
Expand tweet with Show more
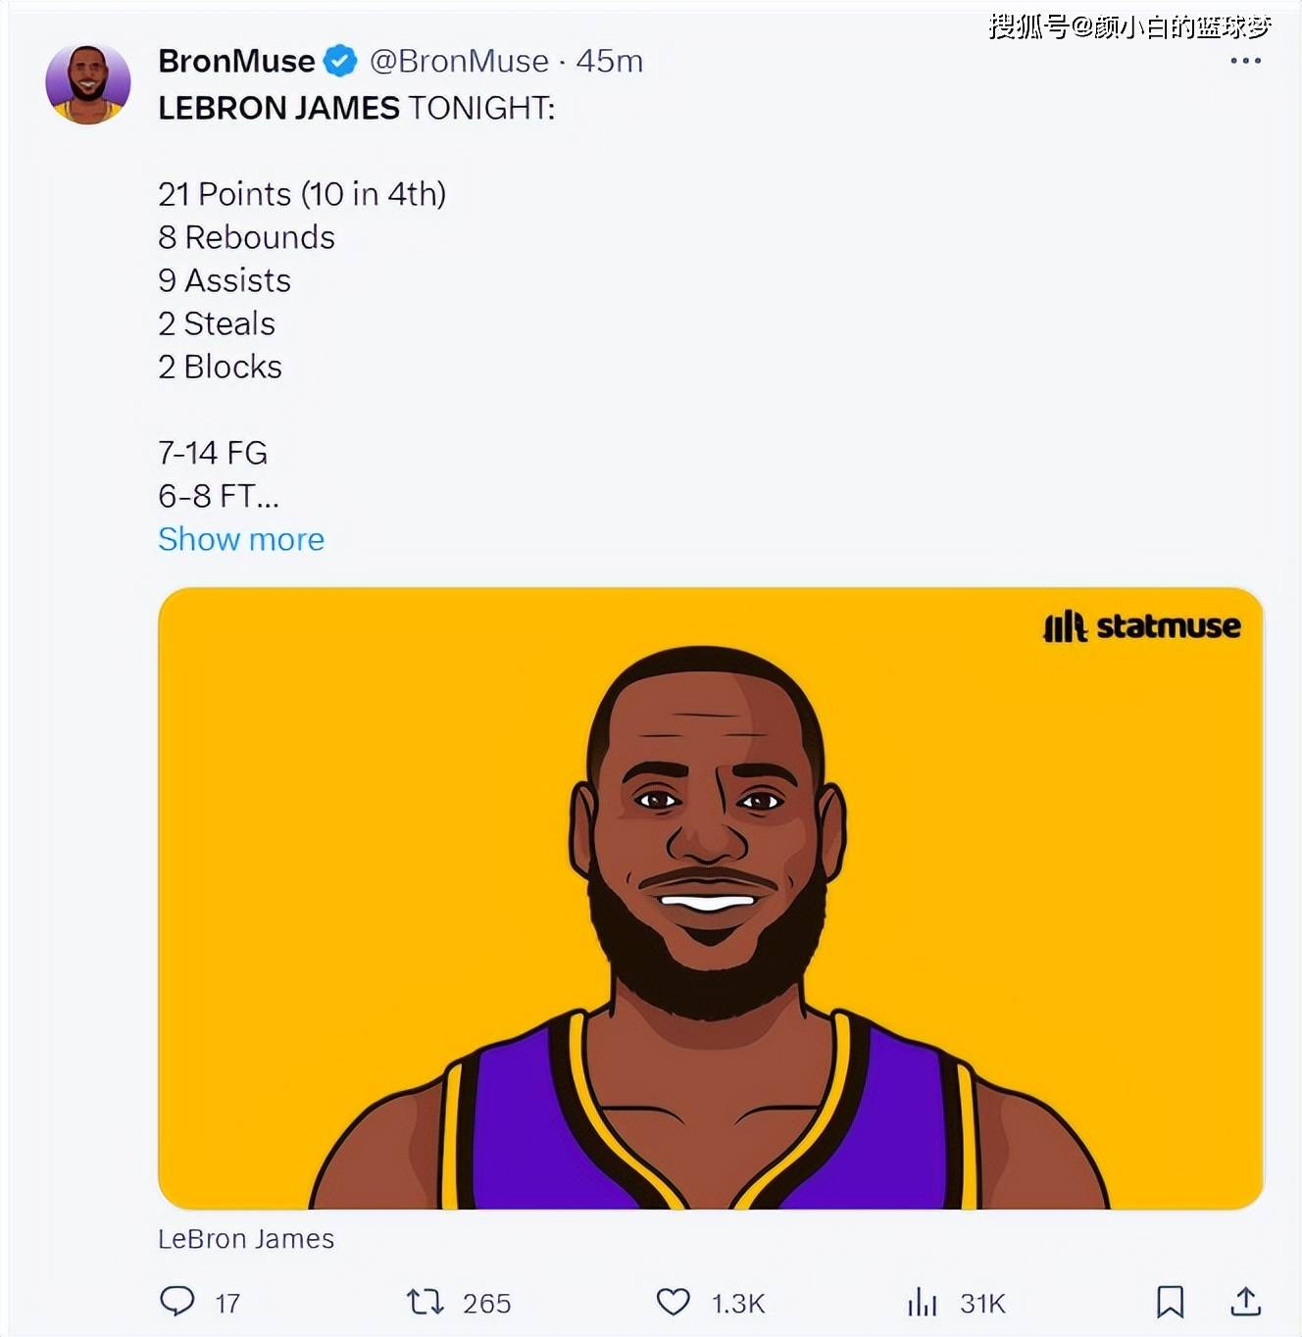[241, 539]
